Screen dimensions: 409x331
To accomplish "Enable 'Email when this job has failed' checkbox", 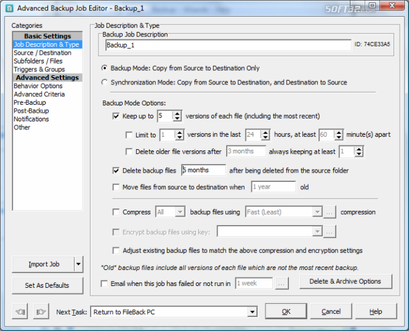I will pos(104,284).
